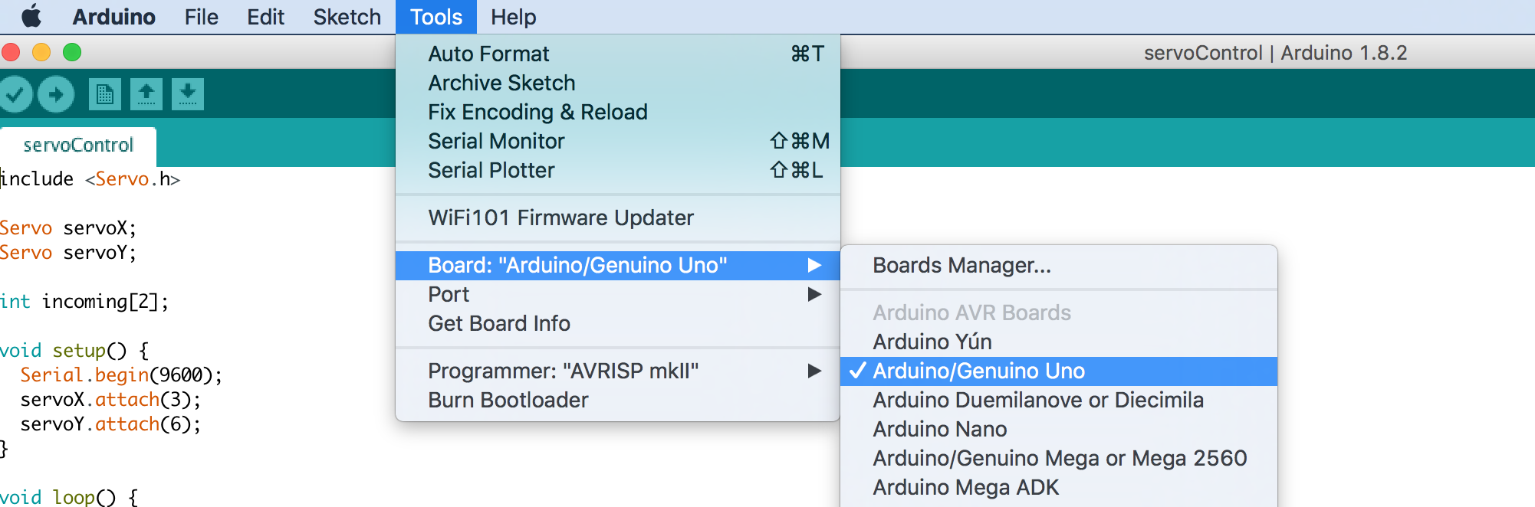Click the Upload arrow toolbar icon

[x=56, y=95]
